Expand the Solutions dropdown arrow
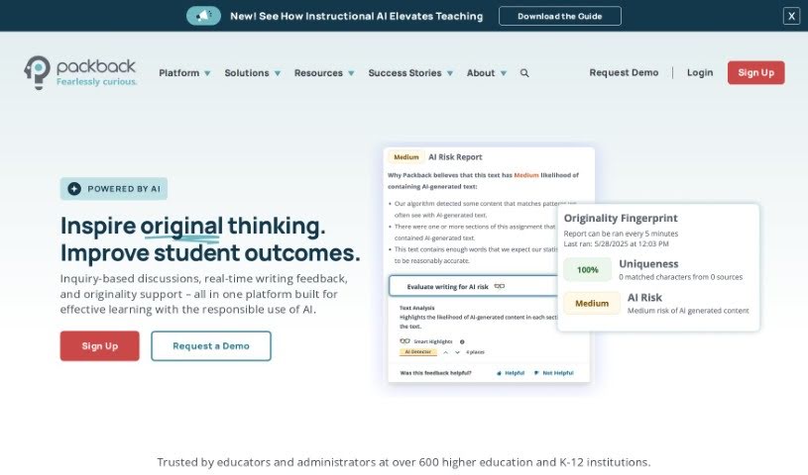Viewport: 808px width, 475px height. [278, 73]
